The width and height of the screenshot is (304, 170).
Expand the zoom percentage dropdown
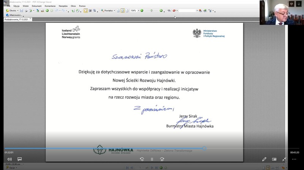click(138, 11)
